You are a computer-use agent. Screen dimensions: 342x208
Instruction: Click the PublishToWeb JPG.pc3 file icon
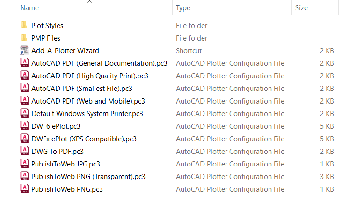[x=24, y=164]
